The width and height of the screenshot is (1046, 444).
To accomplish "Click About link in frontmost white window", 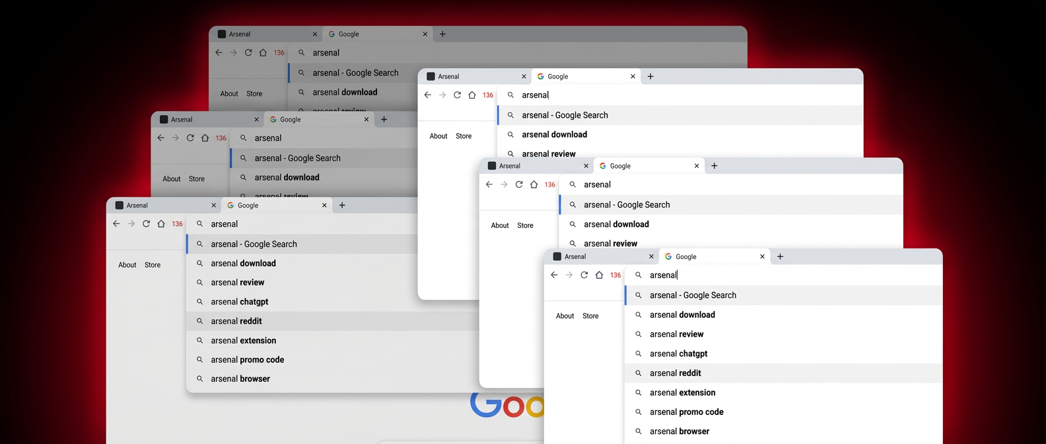I will pyautogui.click(x=565, y=316).
